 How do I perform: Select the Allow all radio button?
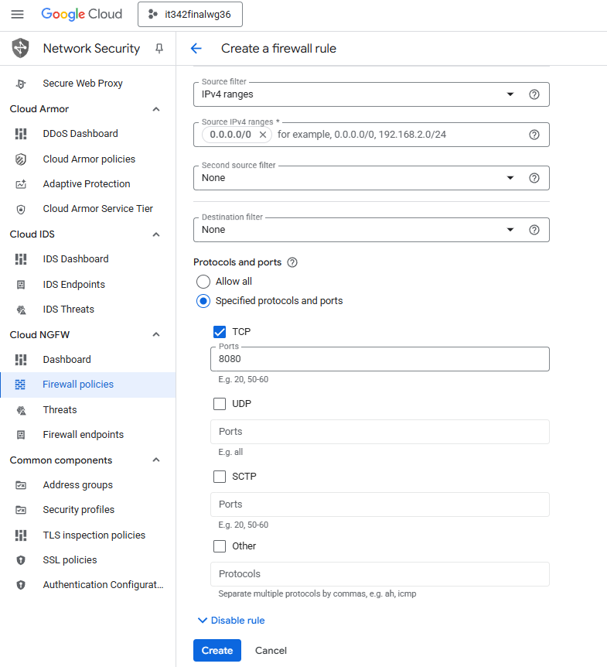203,282
